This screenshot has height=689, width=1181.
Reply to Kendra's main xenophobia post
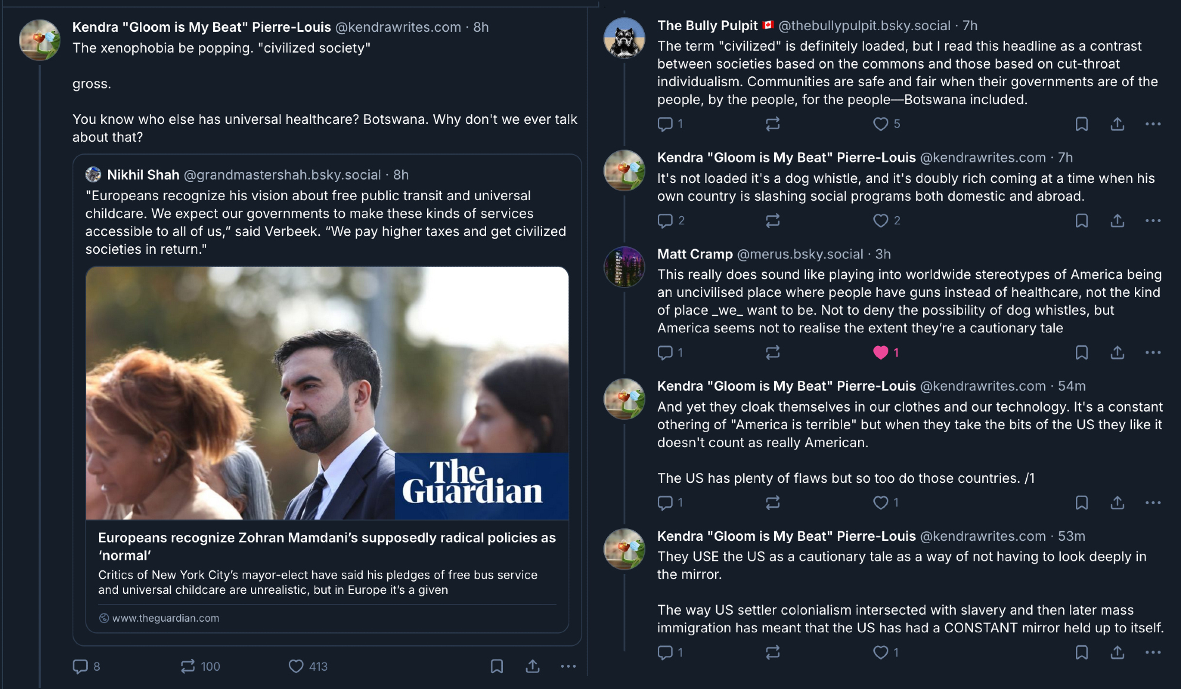pyautogui.click(x=80, y=667)
